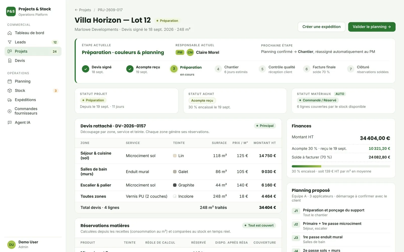The width and height of the screenshot is (404, 252).
Task: Click the Acompte reçu checkmark step icon
Action: [130, 69]
